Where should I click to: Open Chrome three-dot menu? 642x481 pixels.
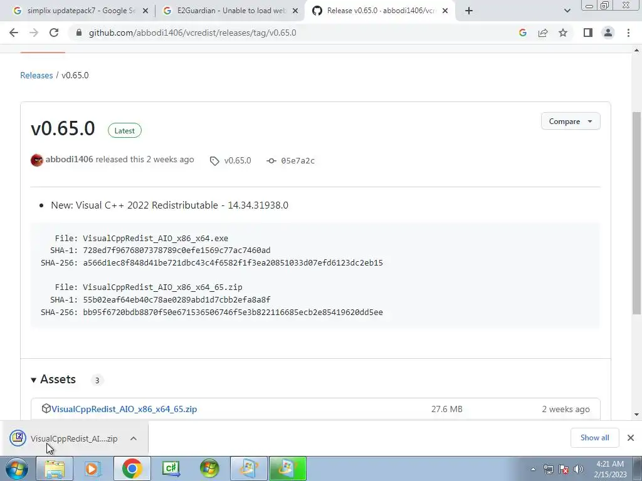point(628,33)
